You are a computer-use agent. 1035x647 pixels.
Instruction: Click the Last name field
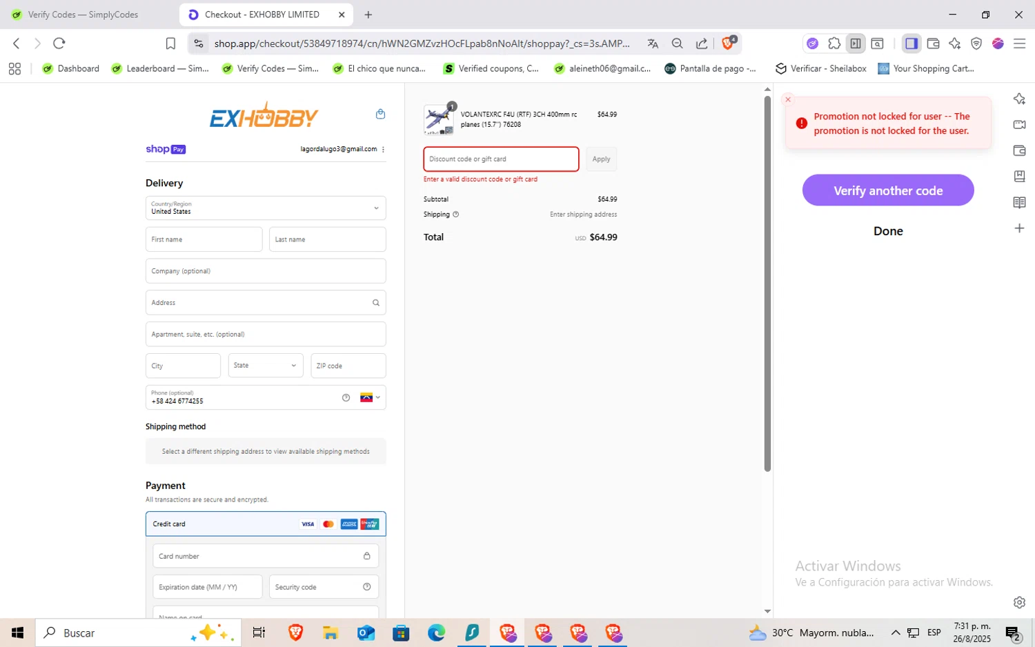pyautogui.click(x=327, y=239)
